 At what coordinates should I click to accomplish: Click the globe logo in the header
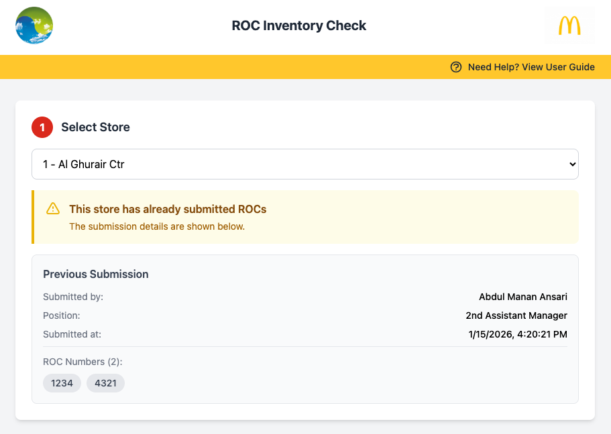click(34, 25)
